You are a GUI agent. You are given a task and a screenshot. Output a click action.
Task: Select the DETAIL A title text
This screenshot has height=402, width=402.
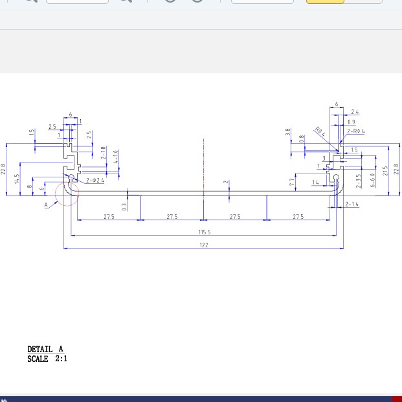click(45, 349)
